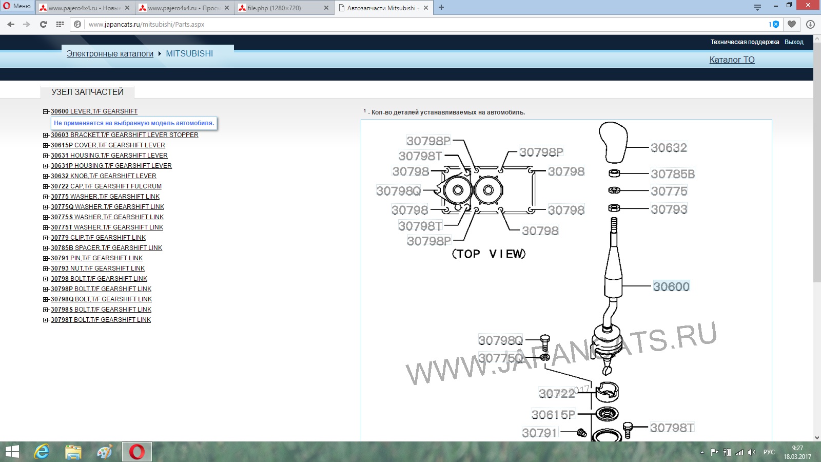Open the volume speaker tray icon
This screenshot has height=462, width=821.
click(x=752, y=452)
